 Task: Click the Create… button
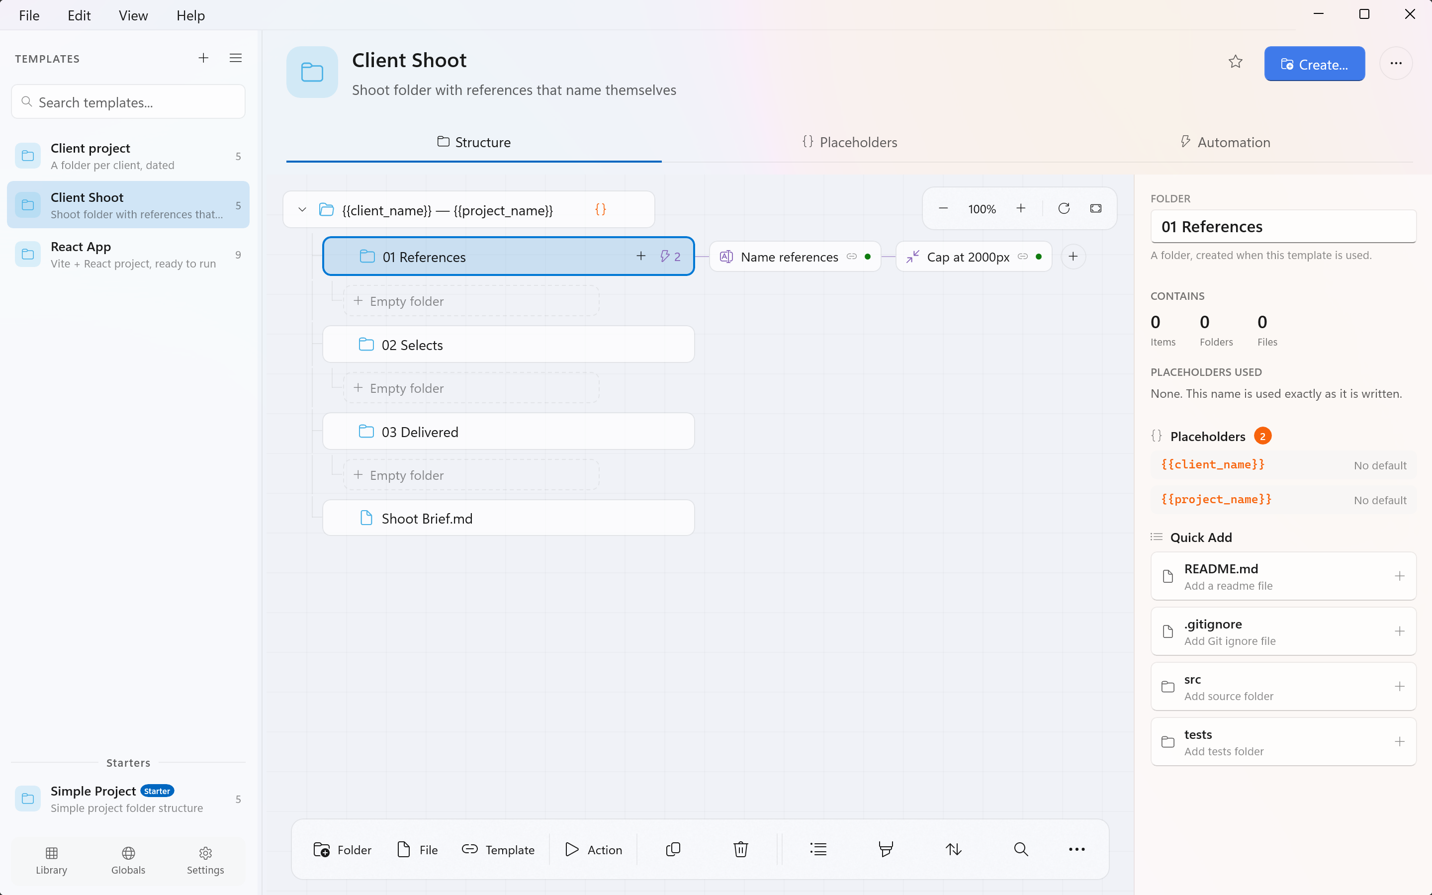(x=1314, y=64)
